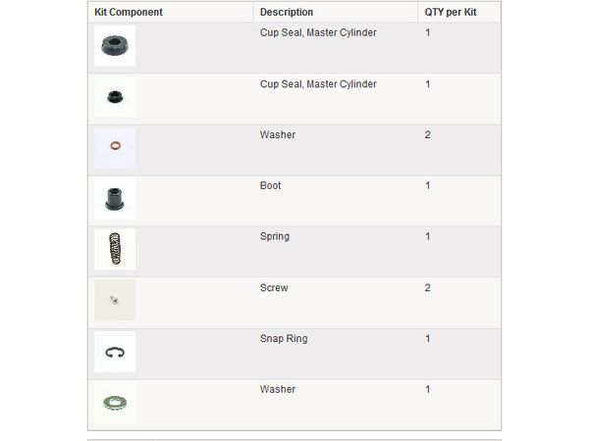Click the Spring description label

(x=275, y=236)
